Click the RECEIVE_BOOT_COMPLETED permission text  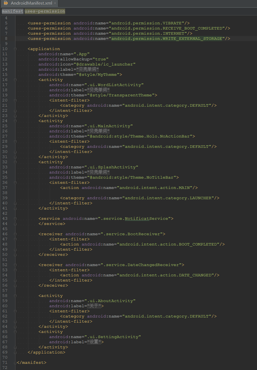pos(167,28)
